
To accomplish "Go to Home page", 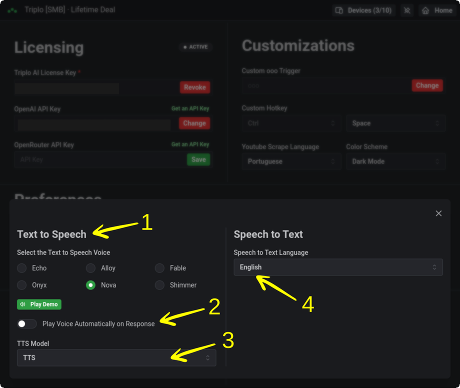I will pos(437,10).
